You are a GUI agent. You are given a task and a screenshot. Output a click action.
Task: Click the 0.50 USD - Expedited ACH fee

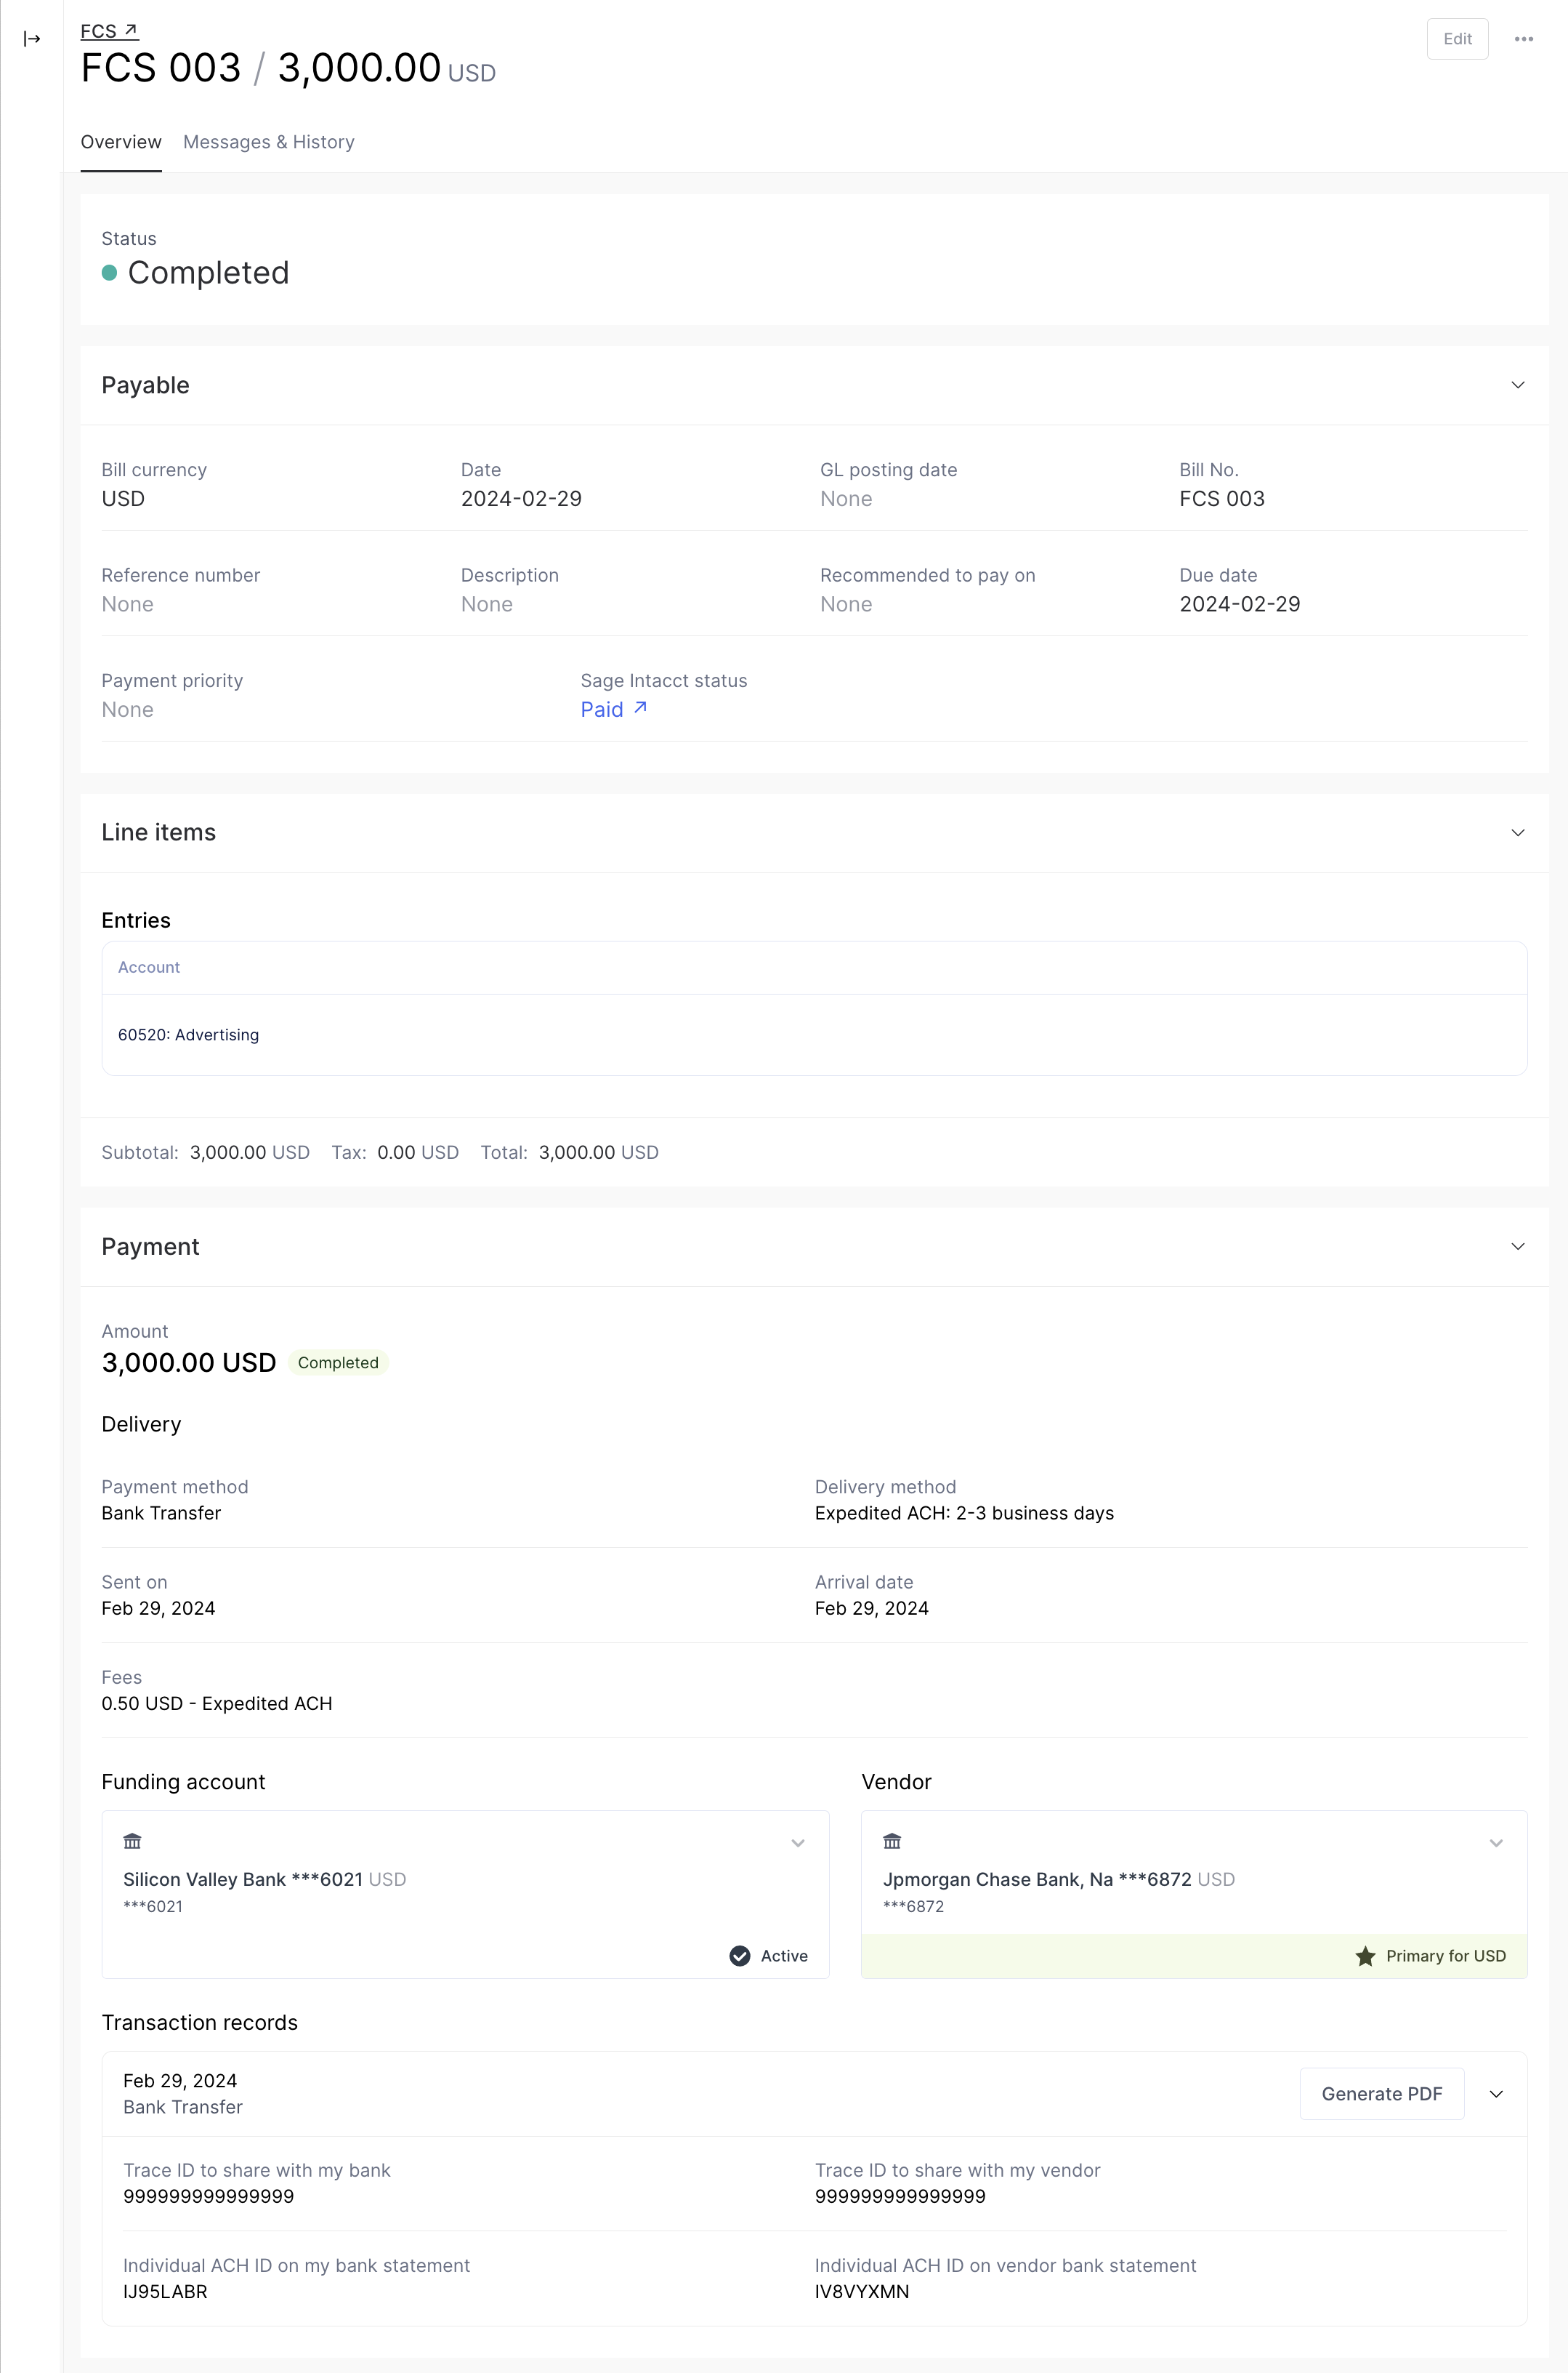point(217,1703)
